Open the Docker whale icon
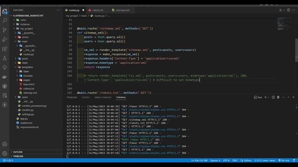The height and width of the screenshot is (167, 298). click(x=5, y=77)
